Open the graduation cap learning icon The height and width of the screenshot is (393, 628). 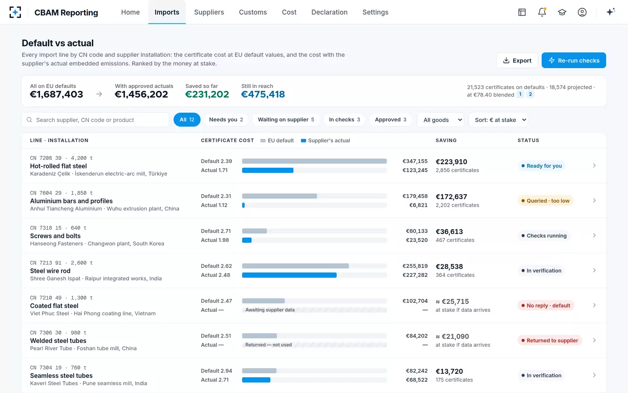tap(562, 12)
